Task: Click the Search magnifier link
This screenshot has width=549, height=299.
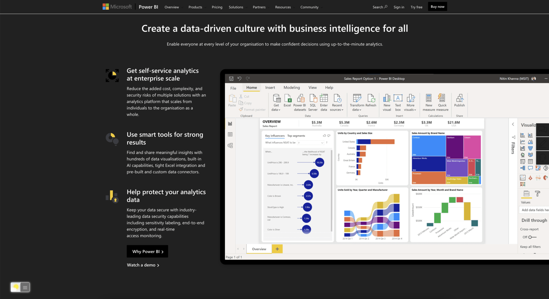Action: click(380, 7)
